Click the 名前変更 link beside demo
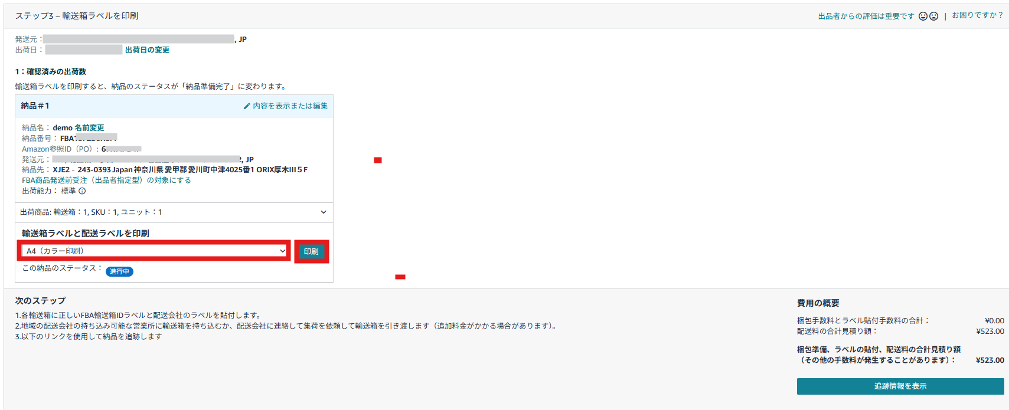1009x410 pixels. coord(89,128)
